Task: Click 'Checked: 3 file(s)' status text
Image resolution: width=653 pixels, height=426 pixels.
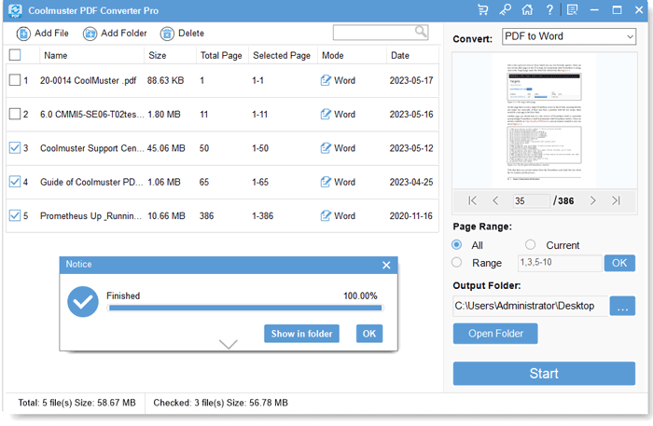Action: (x=220, y=403)
